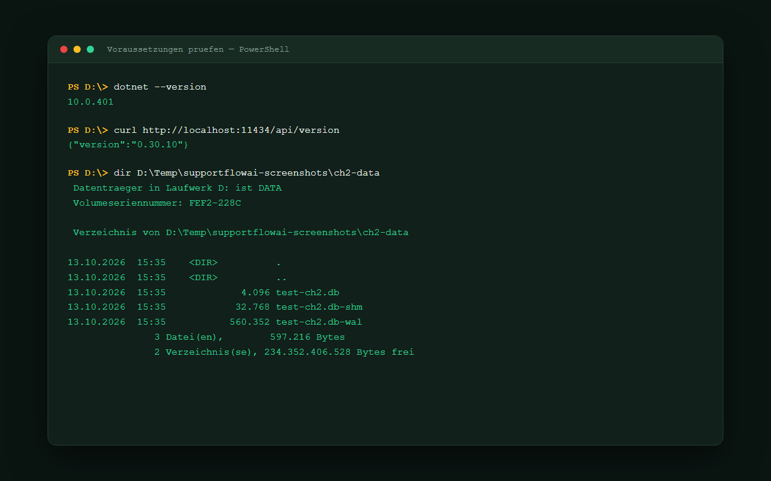
Task: Click the 'dotnet --version' command text
Action: click(160, 87)
